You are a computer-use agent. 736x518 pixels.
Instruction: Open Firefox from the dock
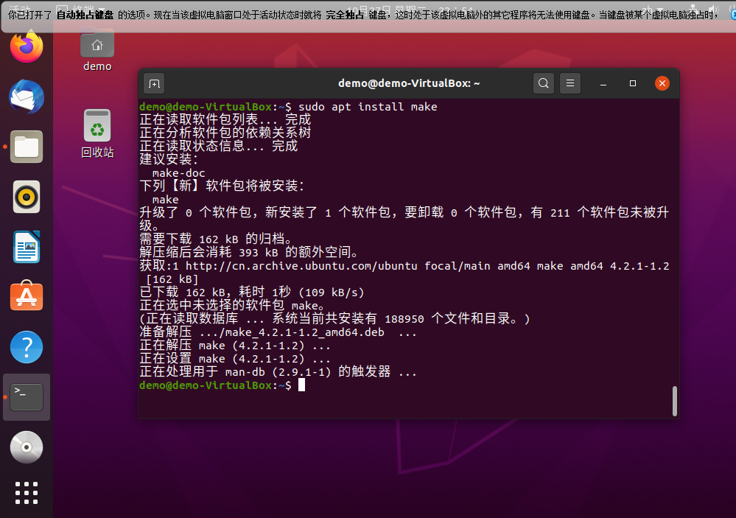click(27, 46)
